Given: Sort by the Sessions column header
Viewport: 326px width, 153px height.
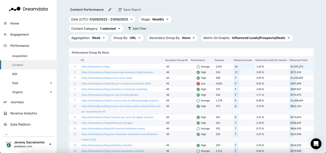Looking at the screenshot, I should pyautogui.click(x=219, y=60).
